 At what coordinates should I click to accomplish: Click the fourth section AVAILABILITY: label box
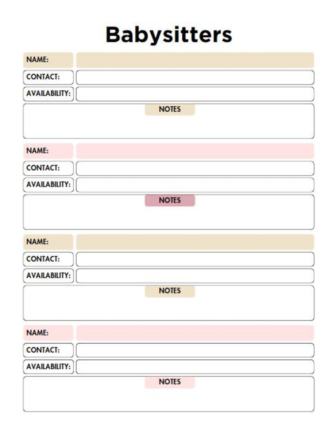[x=48, y=367]
